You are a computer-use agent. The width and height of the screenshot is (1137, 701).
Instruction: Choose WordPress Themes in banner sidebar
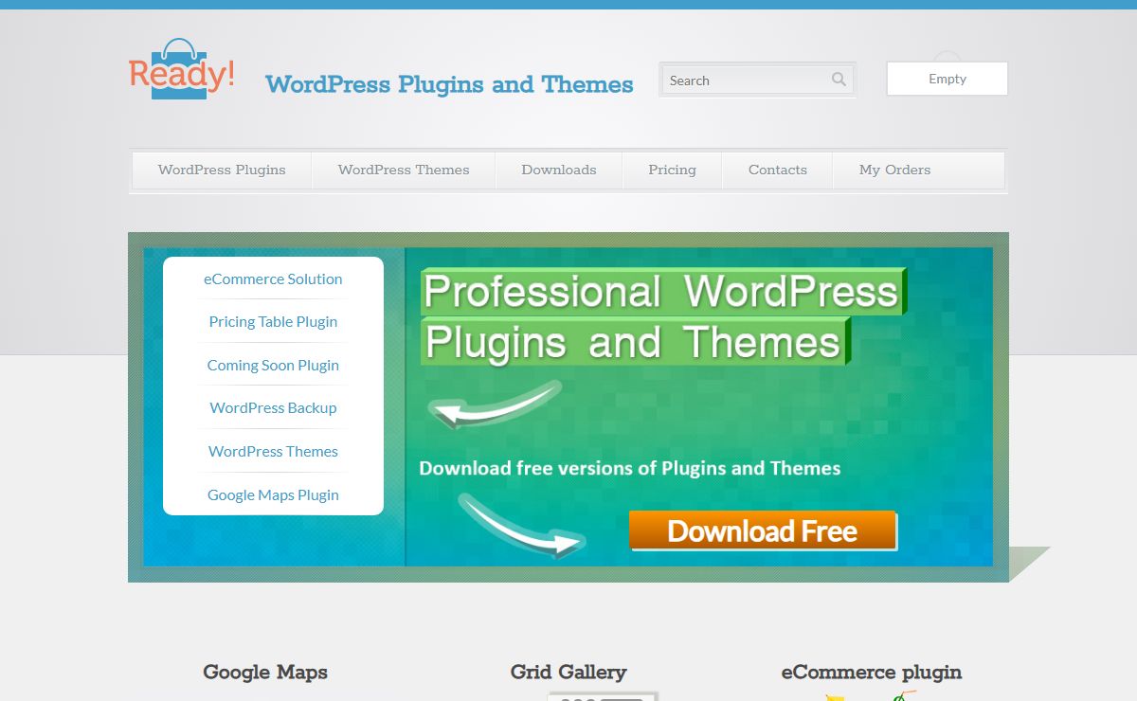coord(273,452)
